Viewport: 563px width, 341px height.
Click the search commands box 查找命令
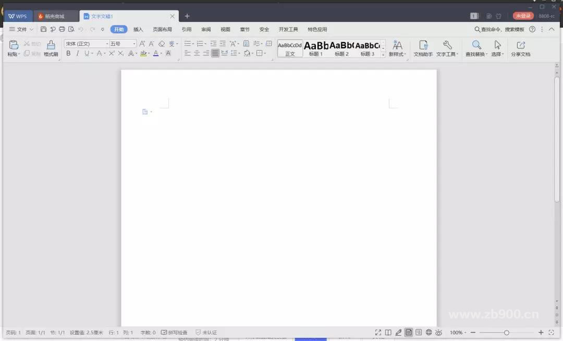click(x=499, y=30)
